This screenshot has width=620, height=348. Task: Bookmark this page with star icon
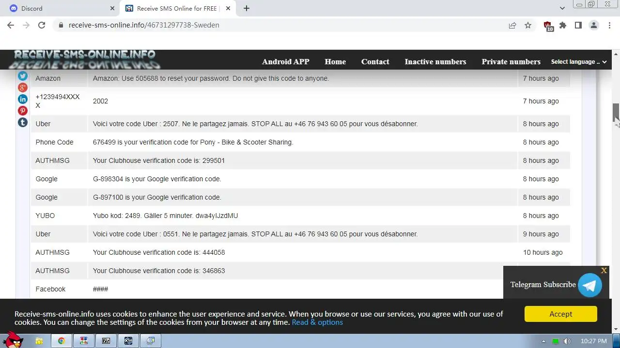(528, 25)
